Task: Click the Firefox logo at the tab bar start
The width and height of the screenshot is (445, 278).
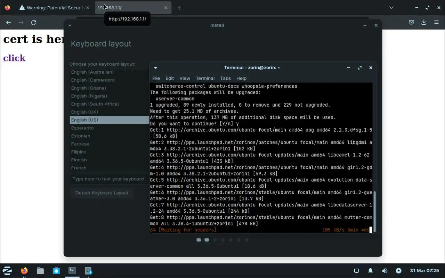Action: 7,8
